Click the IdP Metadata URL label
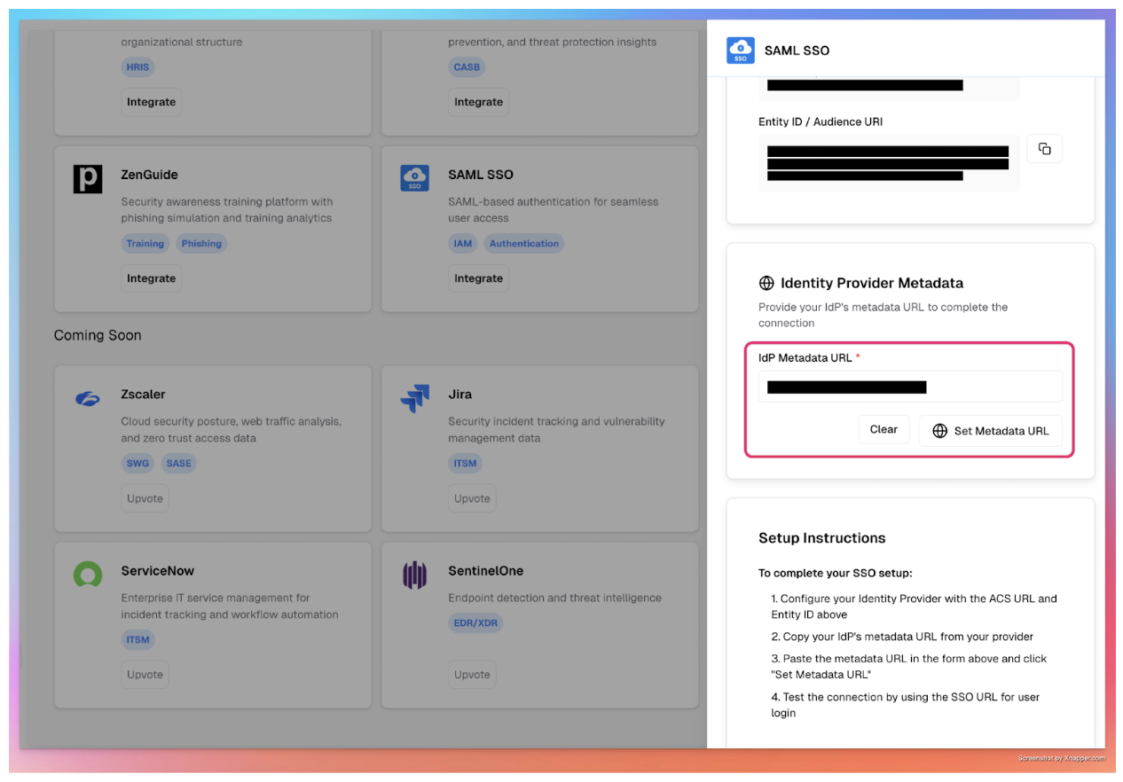Viewport: 1123px width, 782px height. pyautogui.click(x=805, y=357)
